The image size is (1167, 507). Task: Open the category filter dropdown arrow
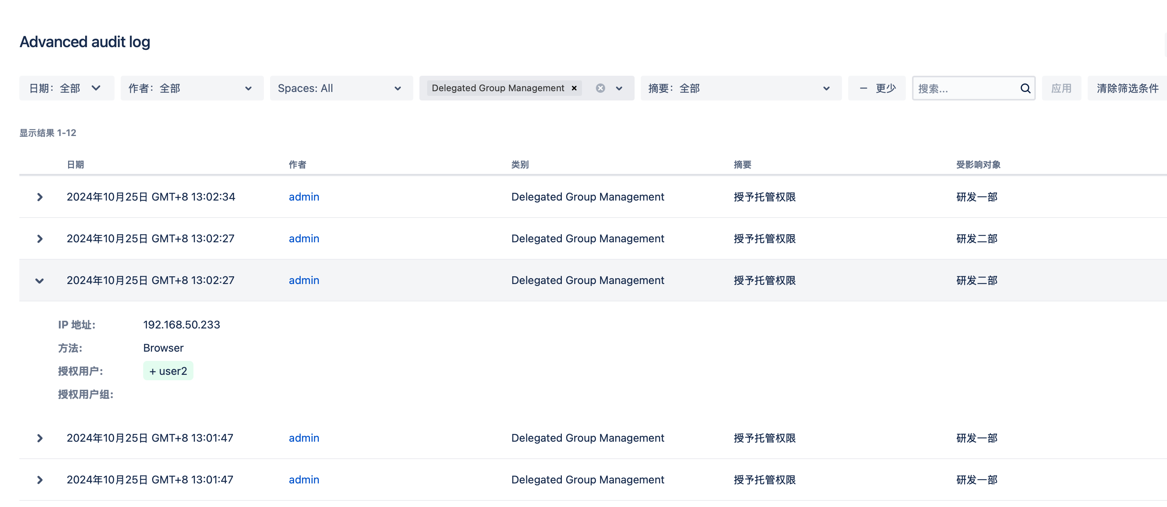pos(619,88)
